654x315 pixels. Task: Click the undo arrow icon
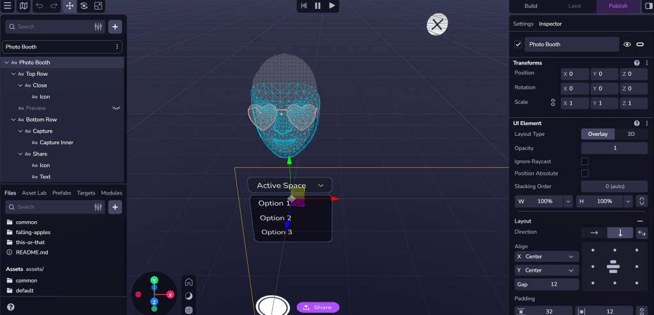tap(40, 6)
